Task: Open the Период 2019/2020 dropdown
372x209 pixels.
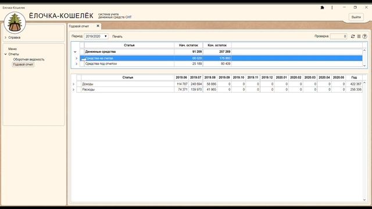Action: pos(96,36)
